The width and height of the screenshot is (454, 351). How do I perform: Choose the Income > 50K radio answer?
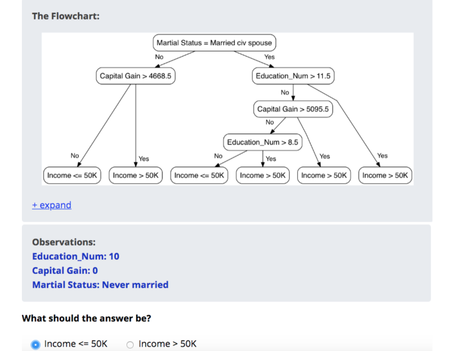[130, 344]
